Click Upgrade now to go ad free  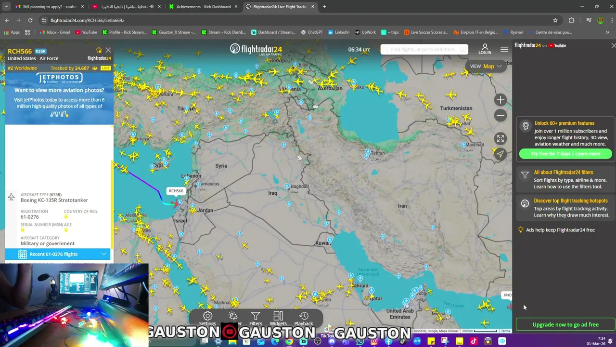pyautogui.click(x=565, y=324)
